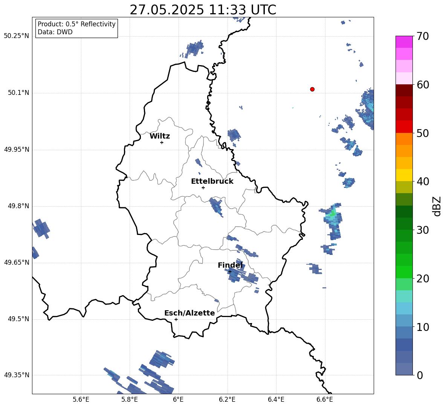Click the 50.25°N latitude label
The image size is (446, 407).
coord(17,36)
